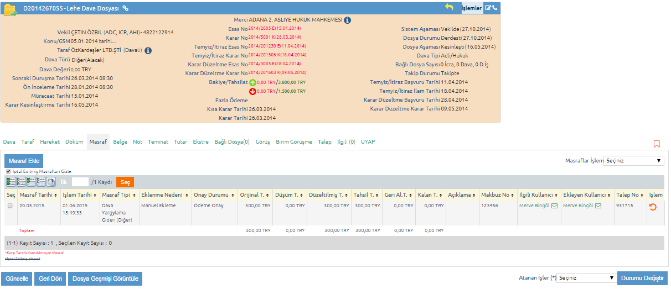Click the folder icon beside the file title
Image resolution: width=671 pixels, height=289 pixels.
(x=11, y=9)
